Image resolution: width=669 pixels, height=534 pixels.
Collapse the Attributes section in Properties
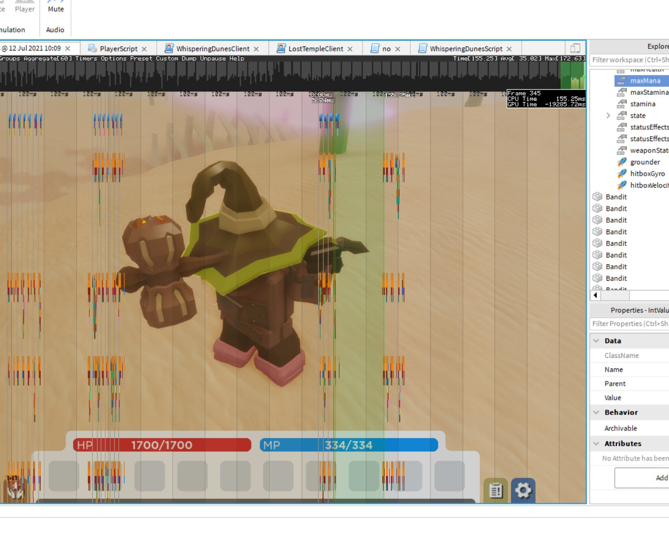point(596,443)
